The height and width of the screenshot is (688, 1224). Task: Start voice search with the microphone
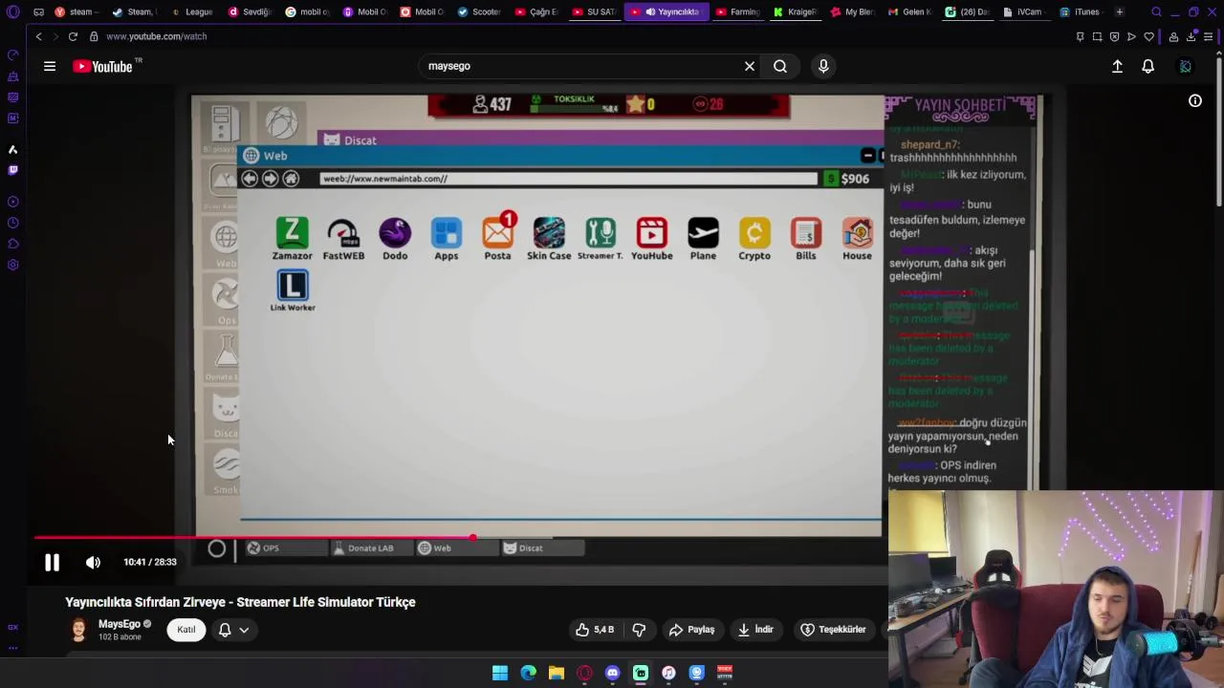point(823,66)
